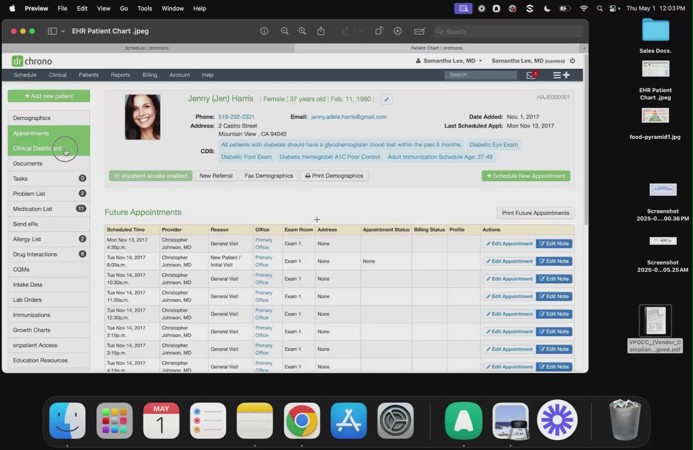Click Primary Office link in 10:30am row
The height and width of the screenshot is (450, 693).
pos(264,279)
